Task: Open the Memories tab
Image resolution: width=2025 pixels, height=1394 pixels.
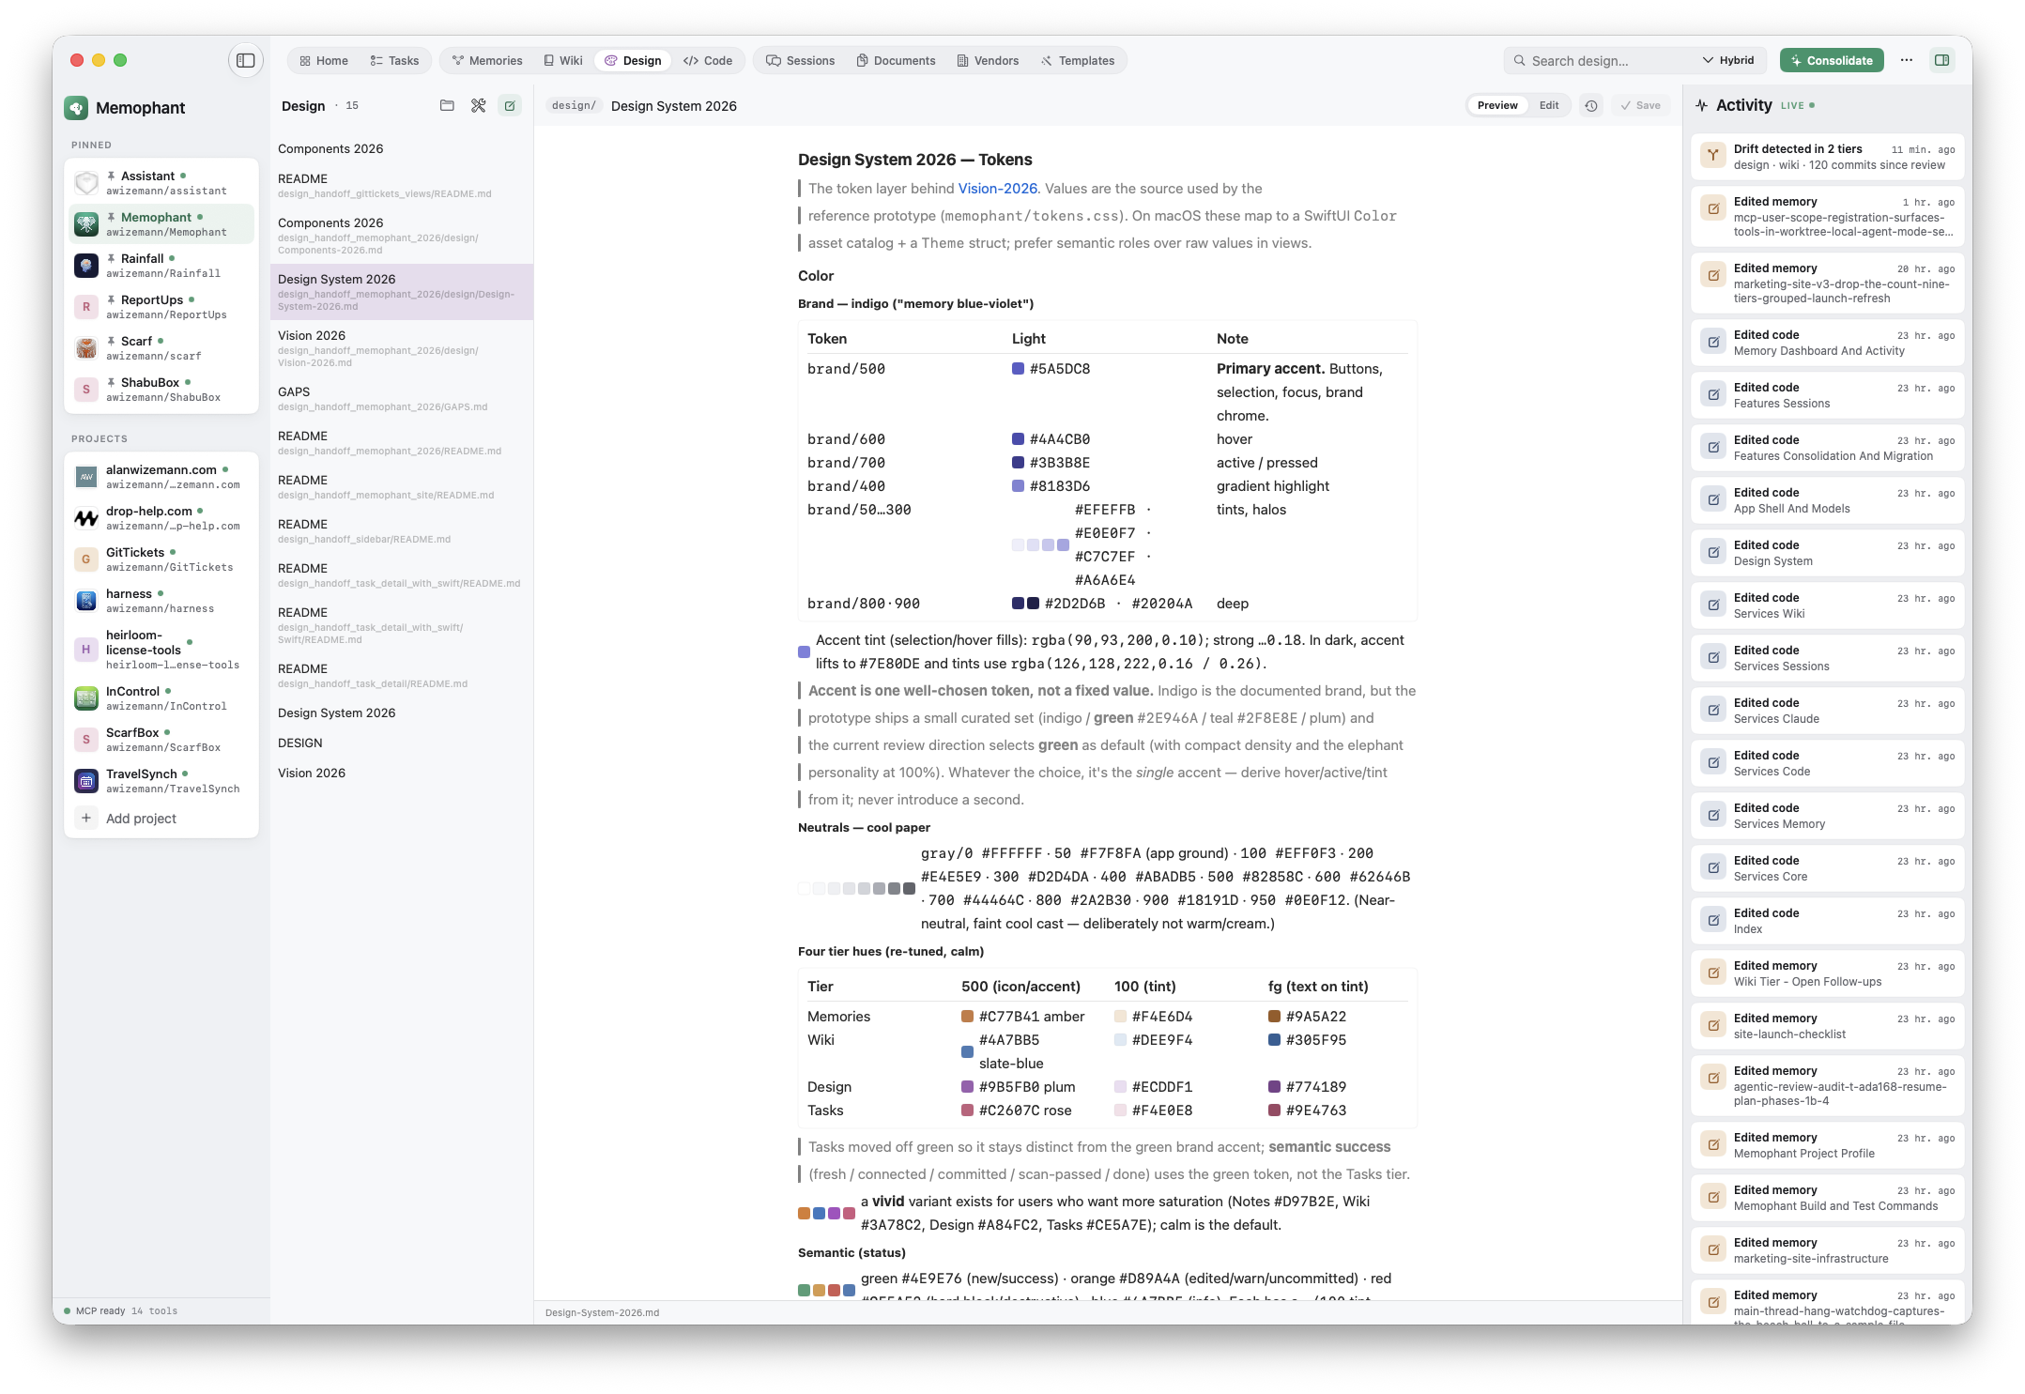Action: 487,61
